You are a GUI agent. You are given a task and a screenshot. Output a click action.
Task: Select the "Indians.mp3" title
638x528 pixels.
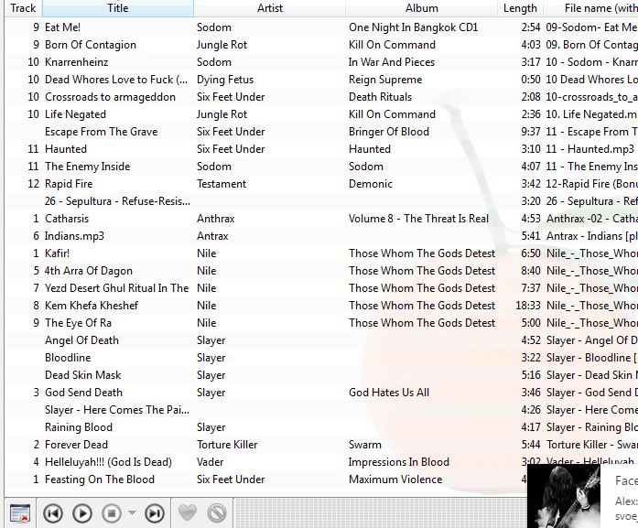74,236
